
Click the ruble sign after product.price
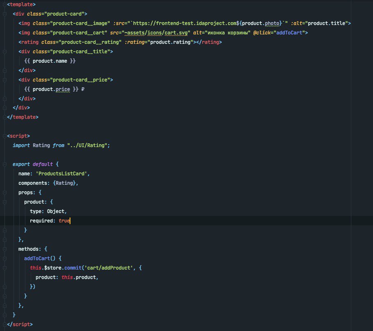83,89
